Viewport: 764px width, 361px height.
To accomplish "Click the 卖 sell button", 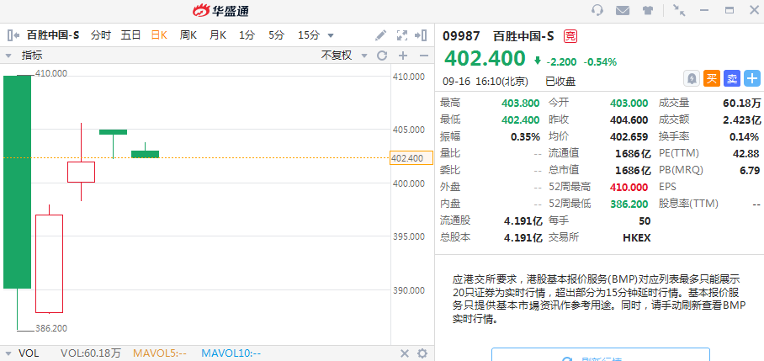I will [732, 78].
